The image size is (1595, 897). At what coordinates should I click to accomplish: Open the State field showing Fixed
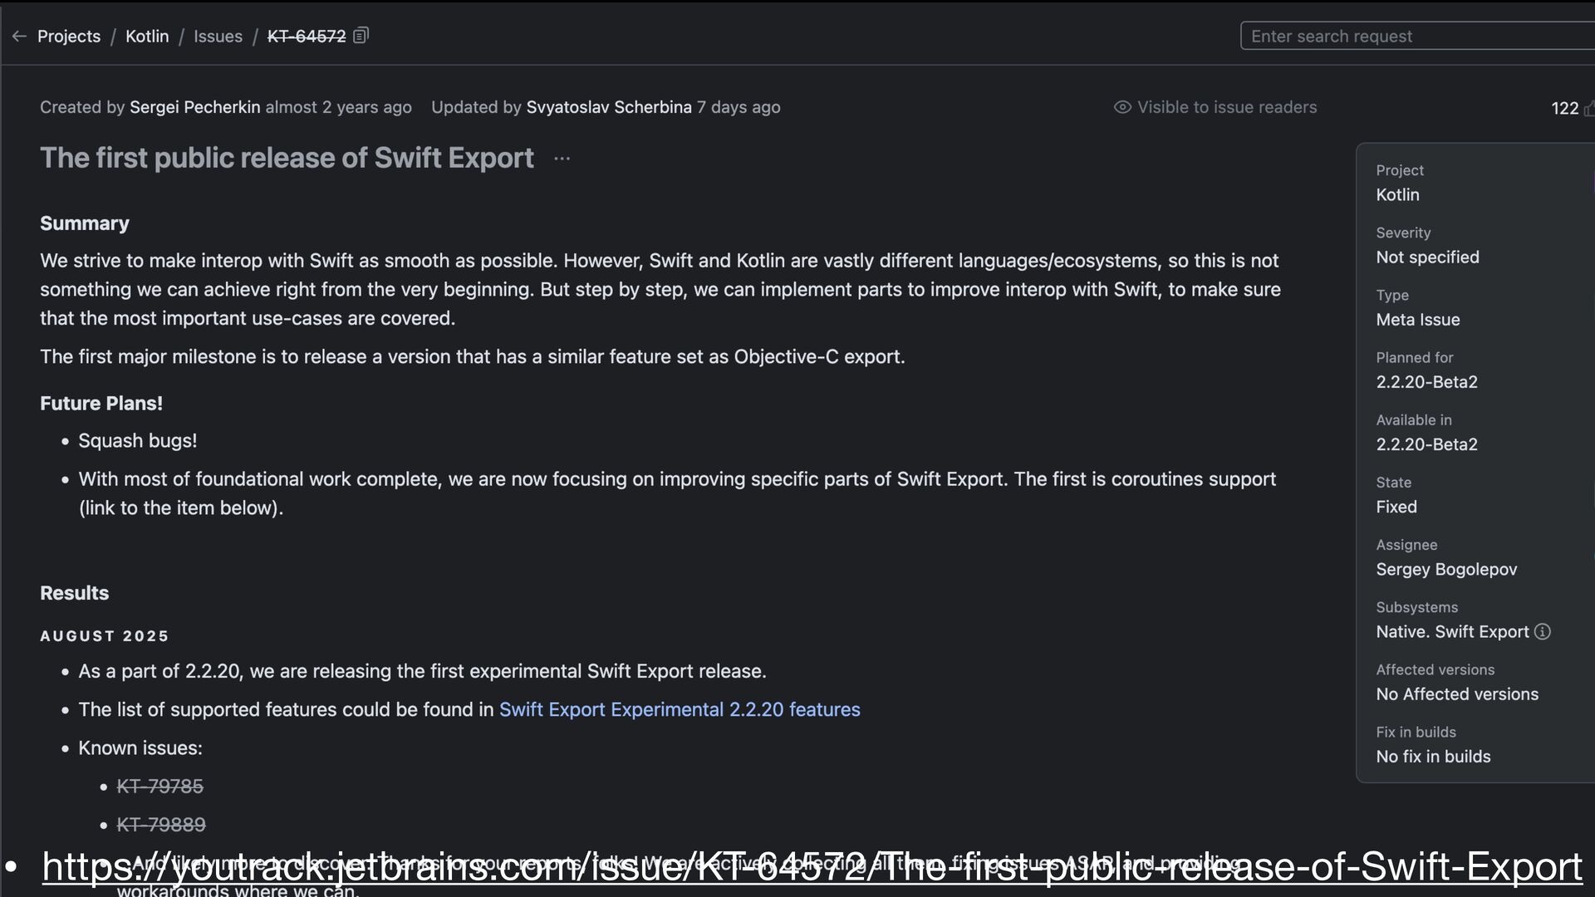click(x=1396, y=507)
